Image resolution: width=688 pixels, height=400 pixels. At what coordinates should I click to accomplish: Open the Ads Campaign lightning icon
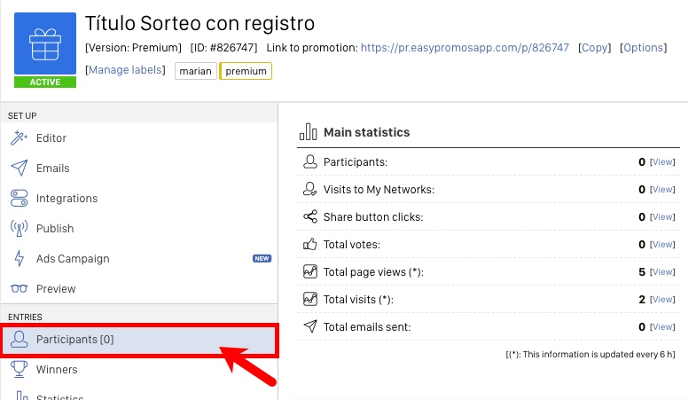(x=19, y=259)
